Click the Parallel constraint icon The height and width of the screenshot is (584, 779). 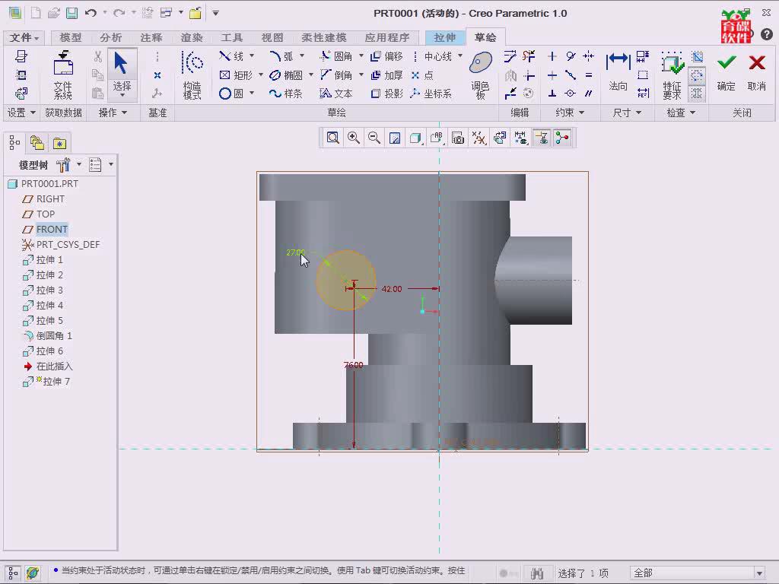tap(589, 94)
